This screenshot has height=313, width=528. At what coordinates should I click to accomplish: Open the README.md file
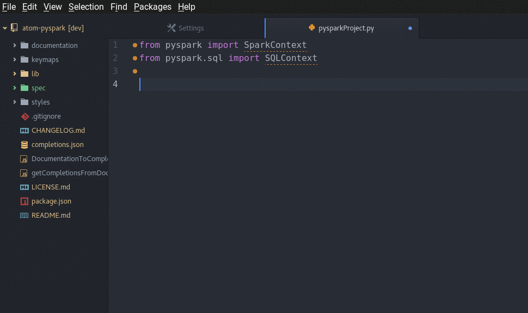point(51,216)
